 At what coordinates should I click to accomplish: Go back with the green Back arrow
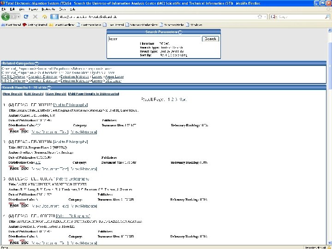pos(6,17)
